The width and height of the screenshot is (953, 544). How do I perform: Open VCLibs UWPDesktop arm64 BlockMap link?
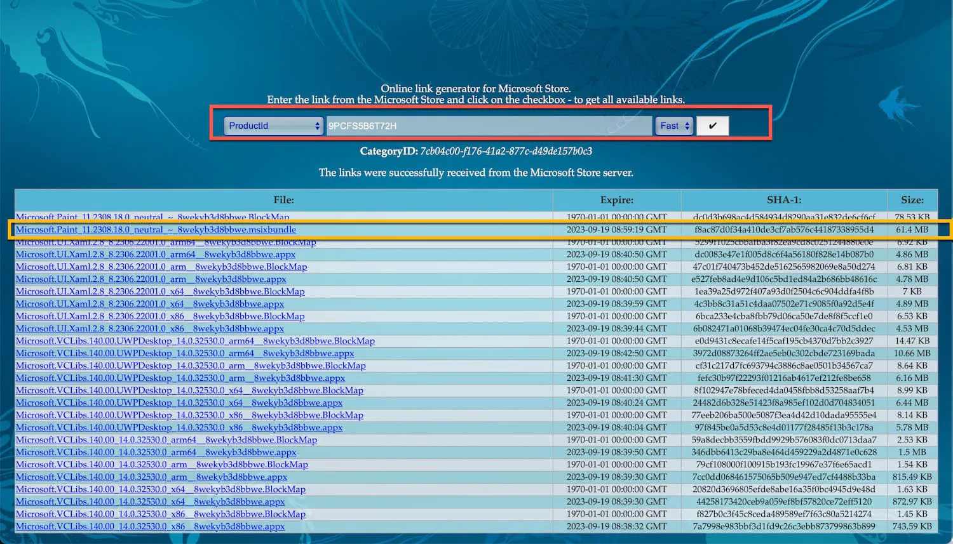195,341
